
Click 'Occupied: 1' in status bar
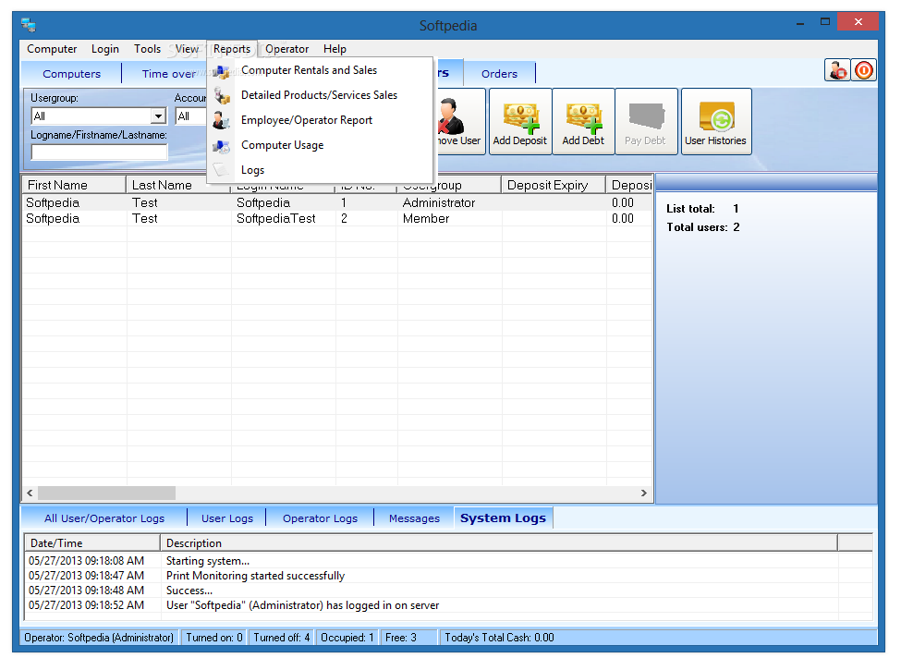tap(347, 638)
